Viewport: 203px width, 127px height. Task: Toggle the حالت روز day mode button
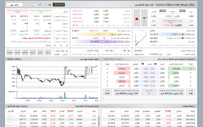[x=15, y=5]
